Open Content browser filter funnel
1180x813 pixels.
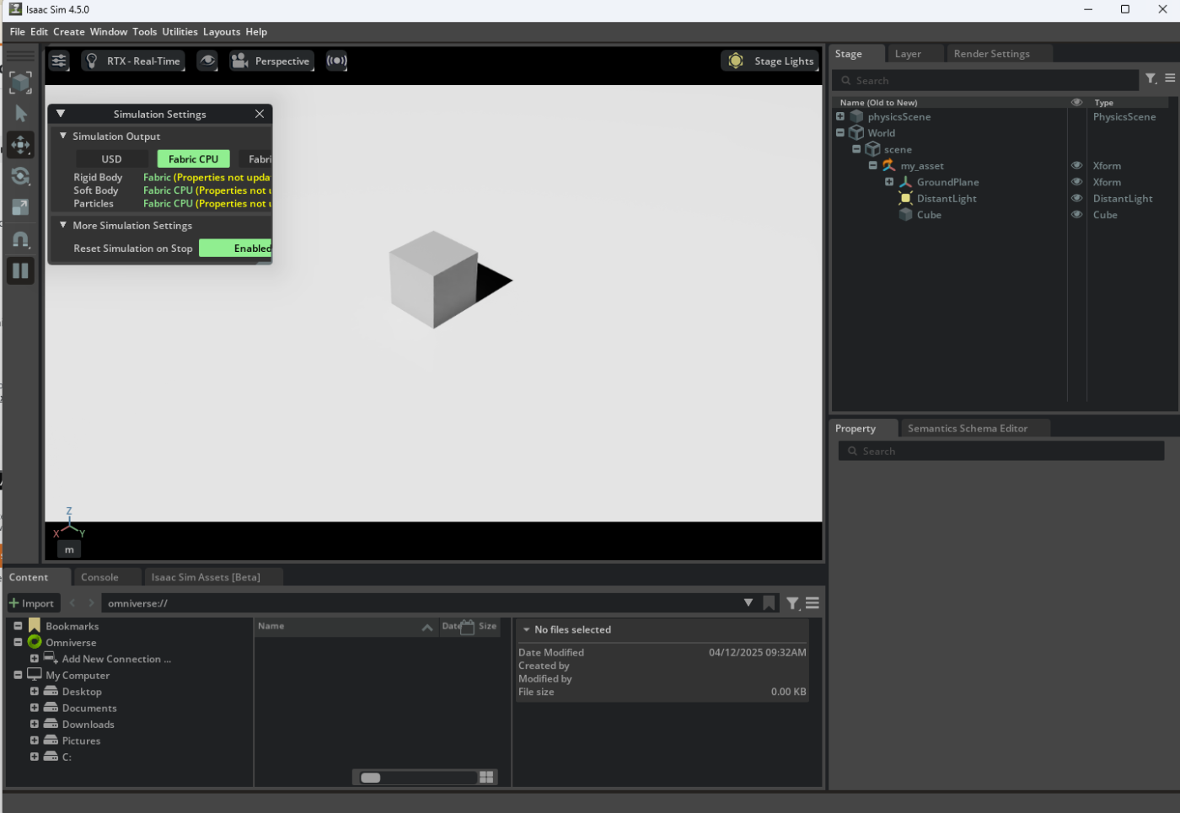[793, 603]
